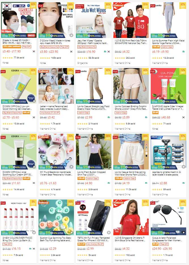
Task: Click shipping truck icon on Lovito plaid pants
Action: (109, 117)
